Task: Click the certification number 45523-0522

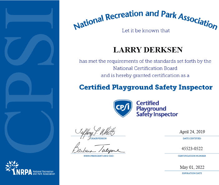Action: pos(192,148)
